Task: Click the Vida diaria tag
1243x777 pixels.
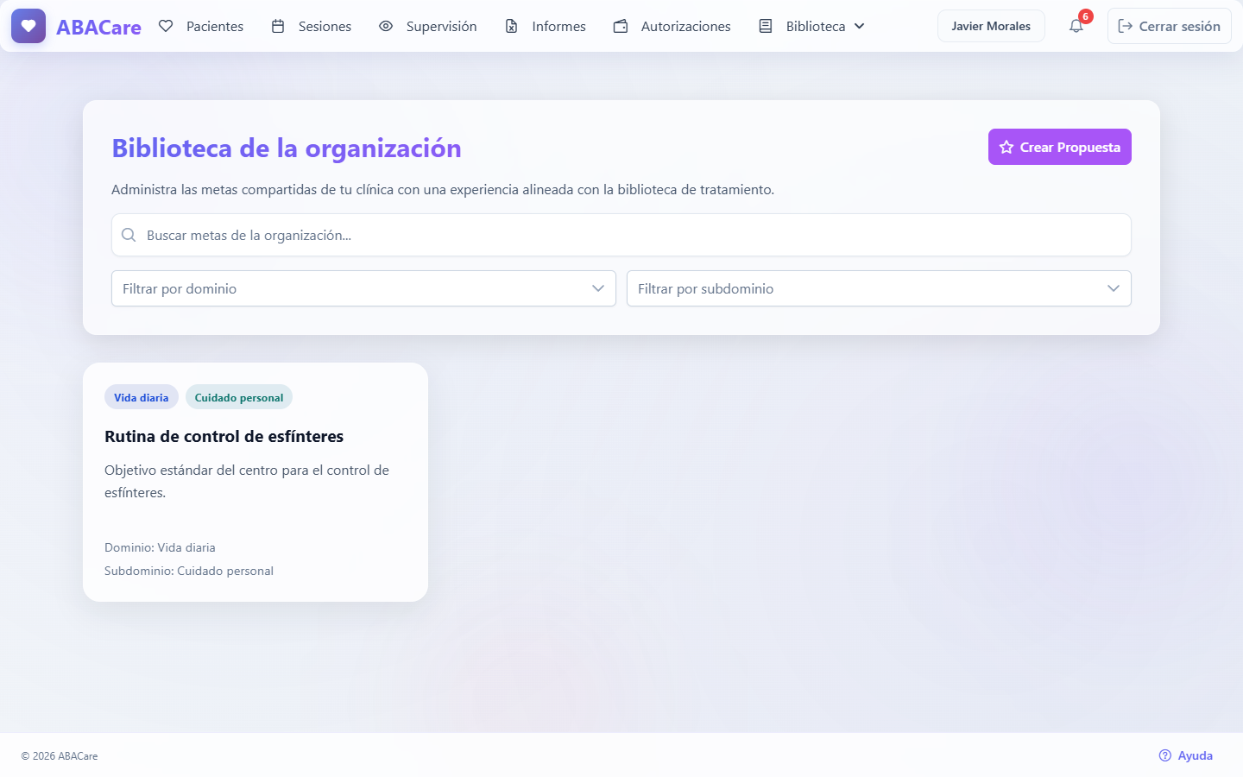Action: click(142, 397)
